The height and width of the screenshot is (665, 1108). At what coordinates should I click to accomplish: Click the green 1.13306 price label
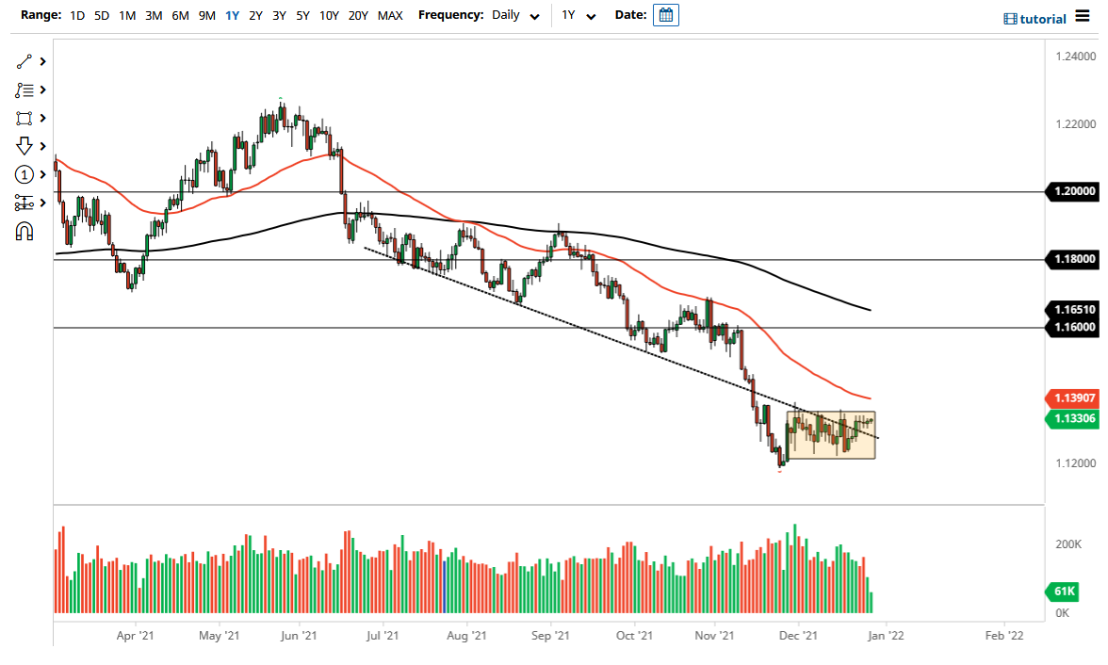click(x=1073, y=418)
